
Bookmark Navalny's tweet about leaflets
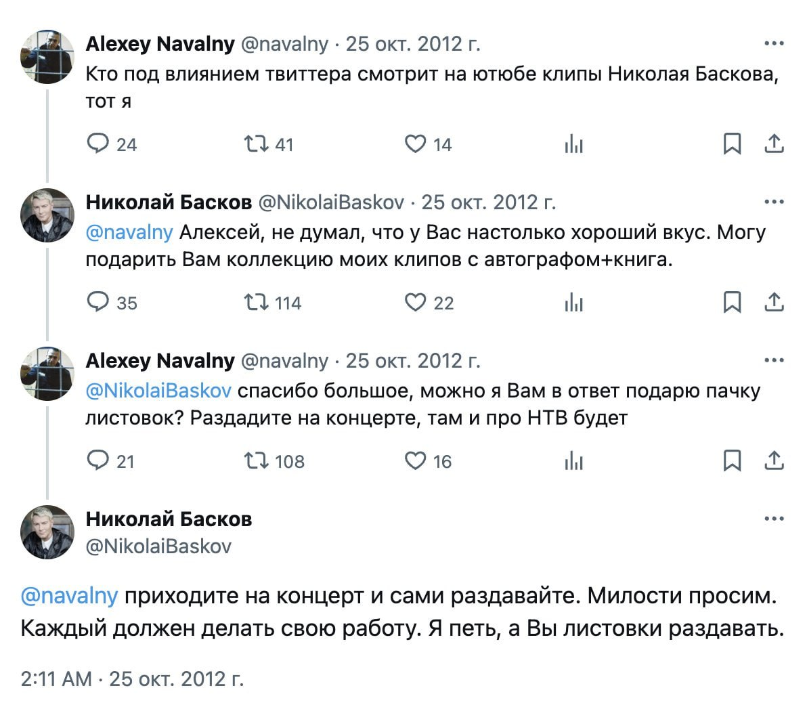pyautogui.click(x=732, y=460)
